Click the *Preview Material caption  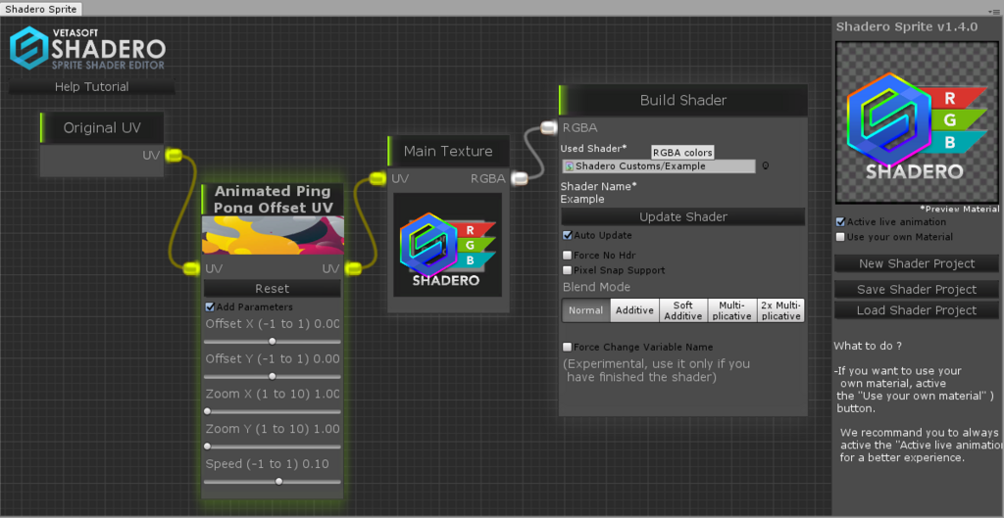pyautogui.click(x=959, y=210)
